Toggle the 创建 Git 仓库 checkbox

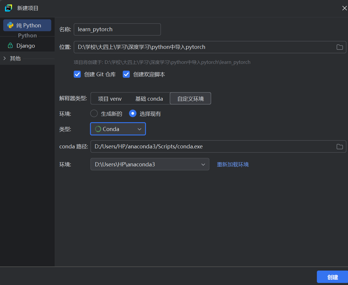tap(77, 74)
